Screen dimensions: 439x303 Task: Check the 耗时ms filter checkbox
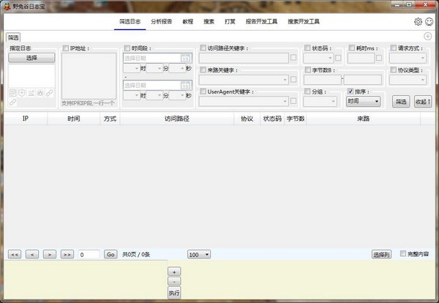coord(352,48)
